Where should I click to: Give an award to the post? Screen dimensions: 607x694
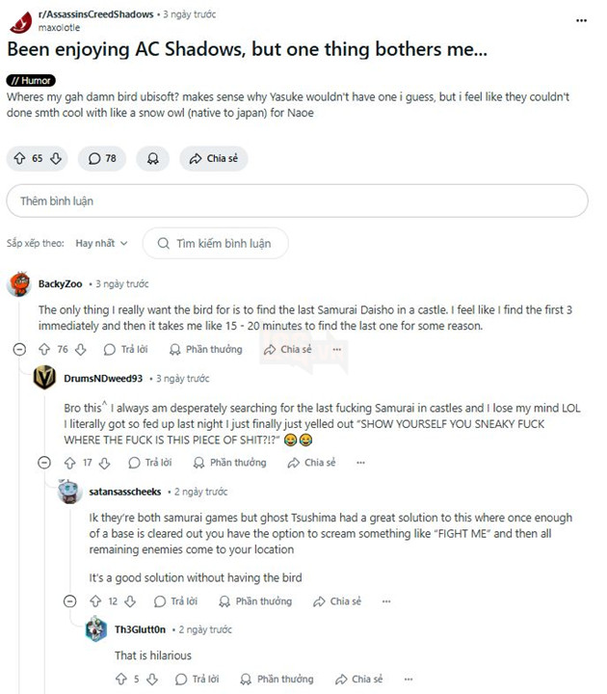[x=152, y=158]
